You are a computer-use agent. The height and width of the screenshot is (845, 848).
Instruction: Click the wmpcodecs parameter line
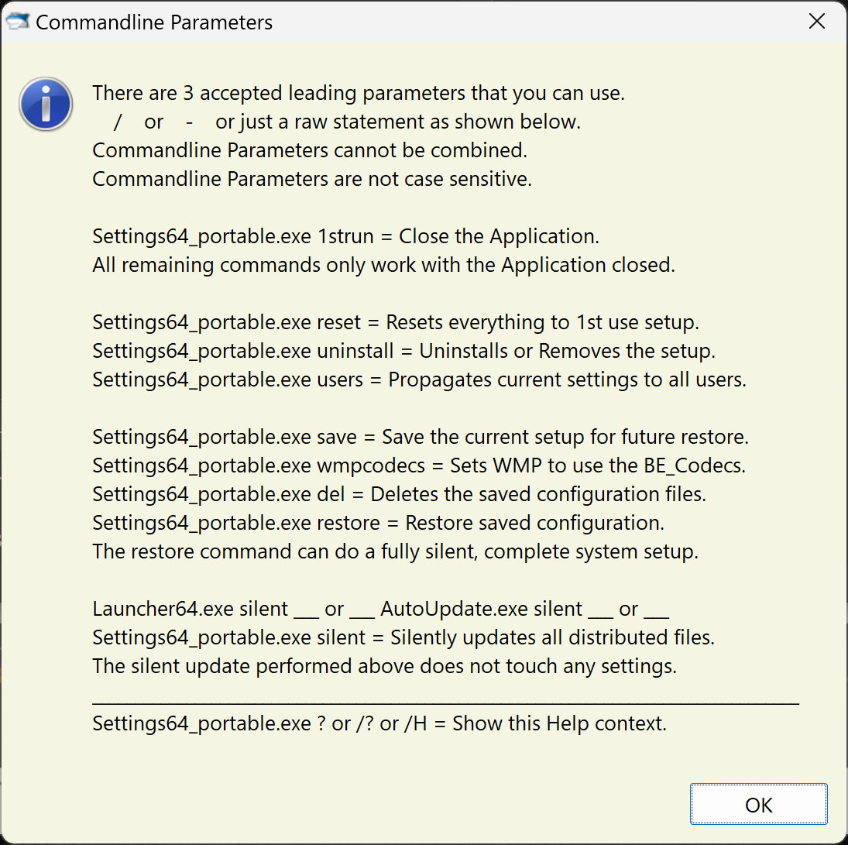(419, 465)
